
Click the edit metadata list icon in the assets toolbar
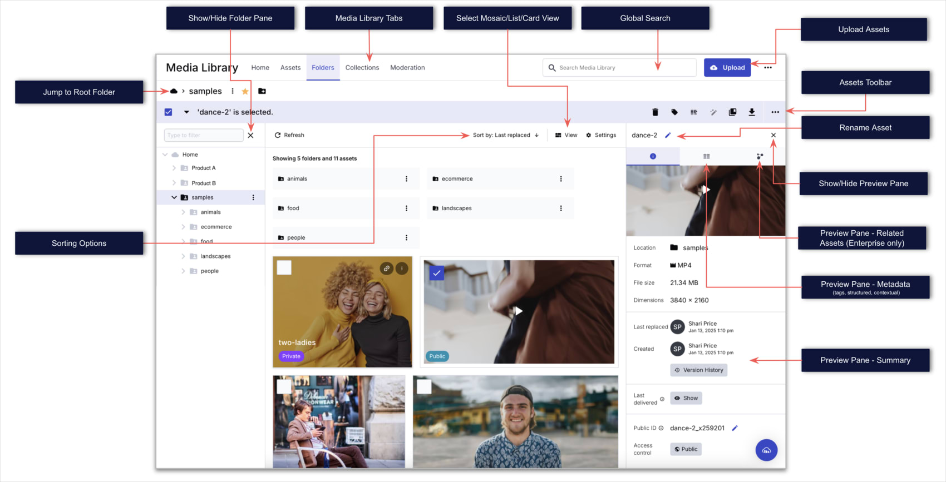click(x=694, y=112)
